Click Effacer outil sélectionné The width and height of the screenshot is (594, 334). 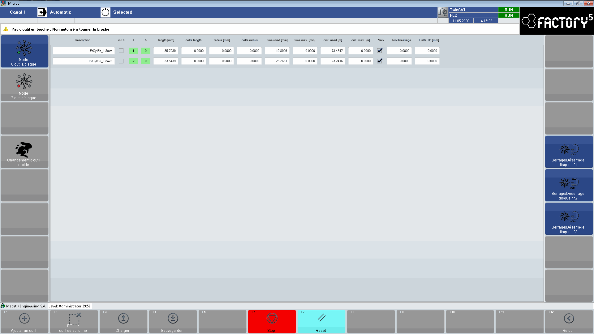pyautogui.click(x=74, y=322)
